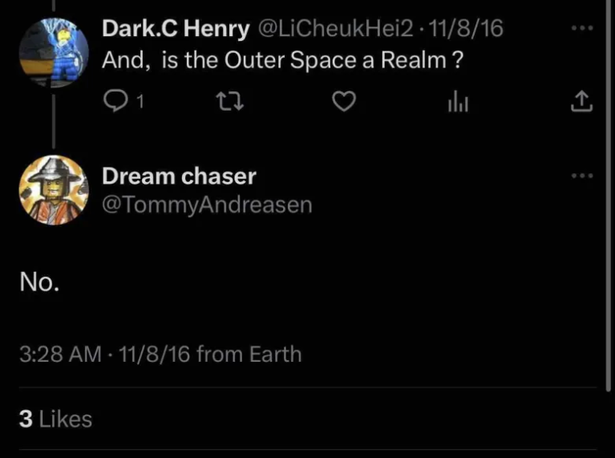This screenshot has height=458, width=615.
Task: Like Dark.C Henry's tweet with the heart
Action: click(x=343, y=102)
